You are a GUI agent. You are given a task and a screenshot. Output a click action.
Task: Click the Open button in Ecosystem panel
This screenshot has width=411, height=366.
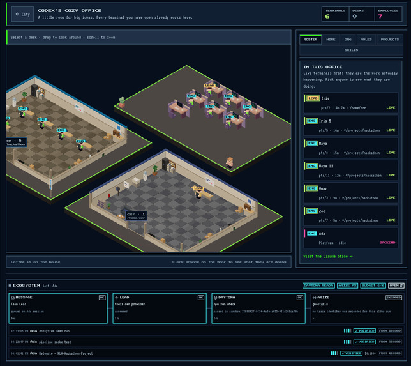[396, 286]
